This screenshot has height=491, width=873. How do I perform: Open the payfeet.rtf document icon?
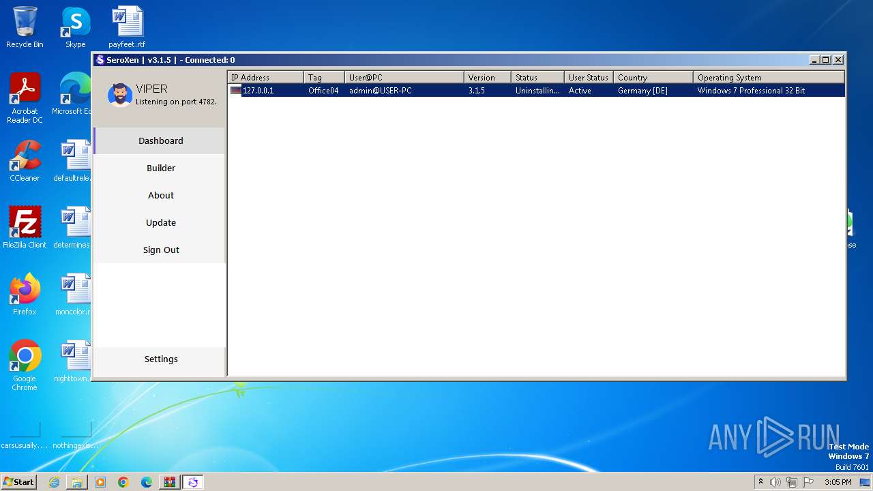(x=127, y=27)
